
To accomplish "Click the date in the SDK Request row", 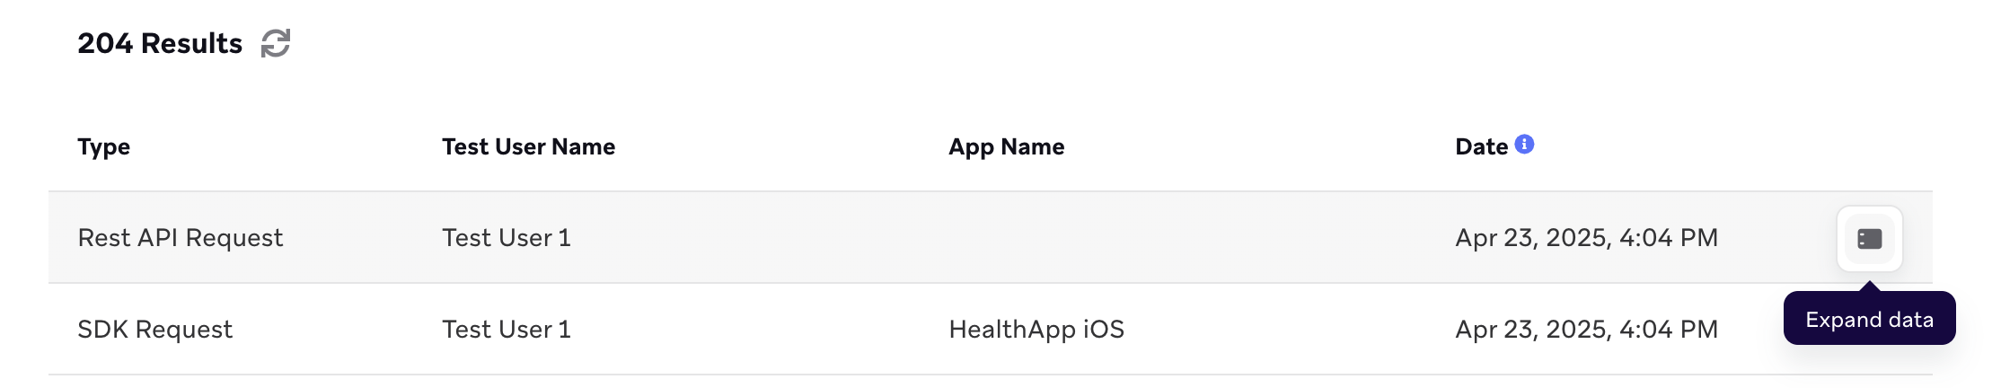I will (x=1586, y=330).
